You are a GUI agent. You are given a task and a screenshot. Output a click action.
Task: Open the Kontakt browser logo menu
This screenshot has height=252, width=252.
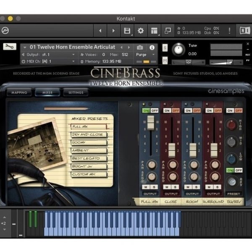(x=5, y=31)
